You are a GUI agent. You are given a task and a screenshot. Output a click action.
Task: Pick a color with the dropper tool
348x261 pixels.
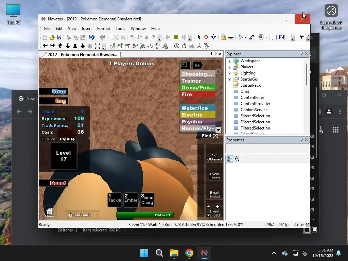(251, 37)
